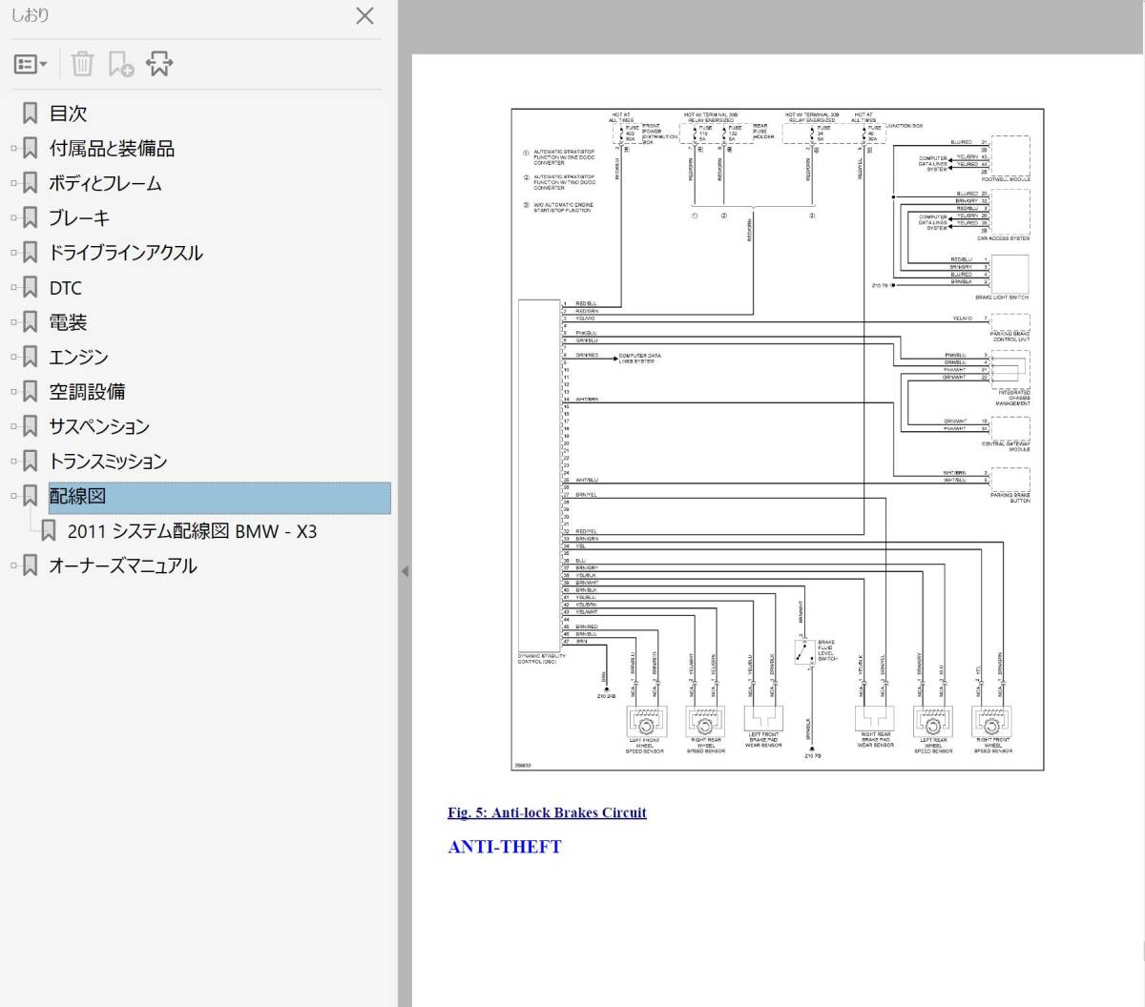Select the 電装 bookmark text

click(68, 322)
